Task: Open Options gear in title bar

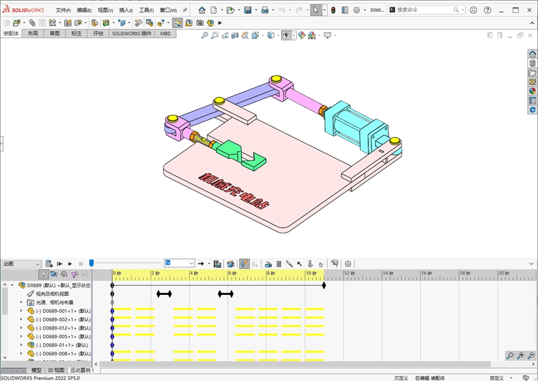Action: (357, 10)
